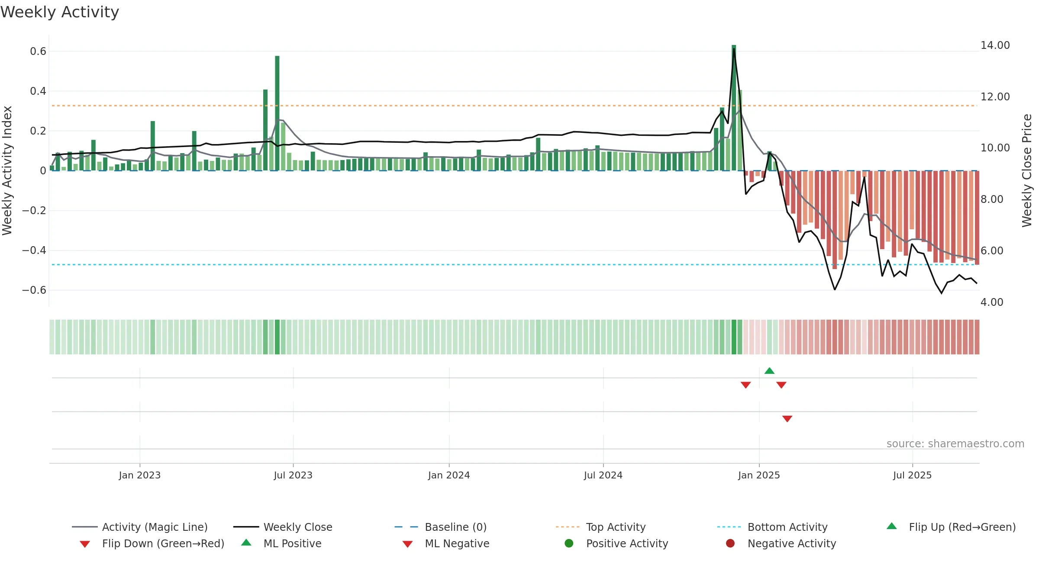1039x584 pixels.
Task: Click the first red flip-down marker before Jan 2025
Action: (x=745, y=385)
